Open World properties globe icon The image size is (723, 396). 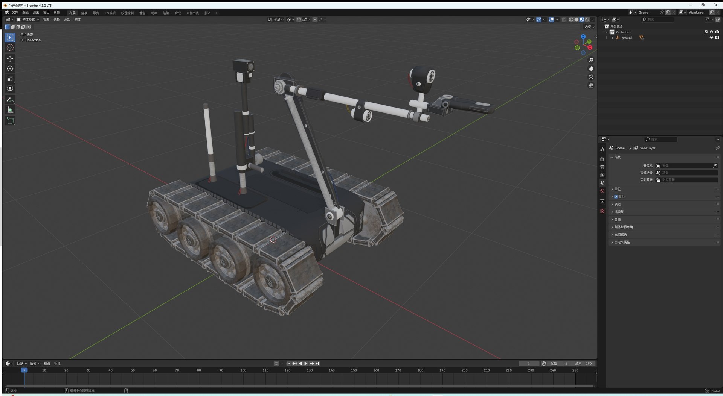602,191
